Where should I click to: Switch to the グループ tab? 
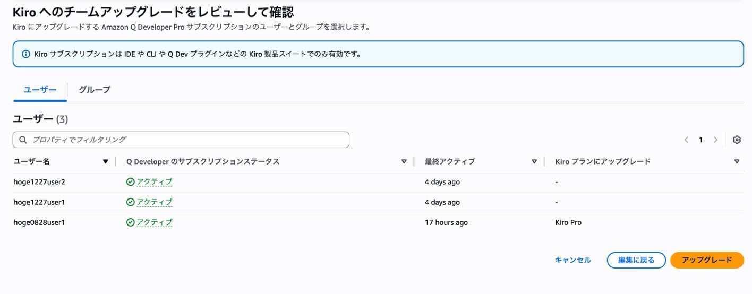[x=95, y=90]
